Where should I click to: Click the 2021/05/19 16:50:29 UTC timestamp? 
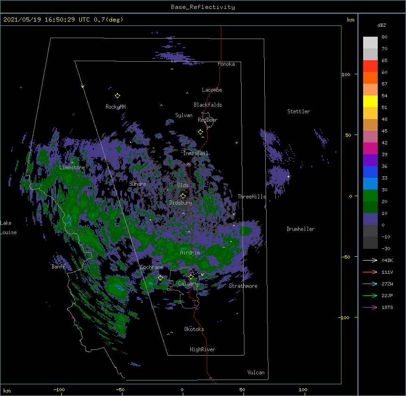pyautogui.click(x=47, y=20)
